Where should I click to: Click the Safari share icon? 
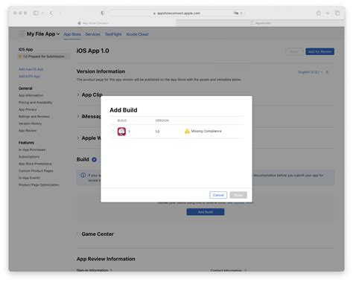[x=319, y=13]
